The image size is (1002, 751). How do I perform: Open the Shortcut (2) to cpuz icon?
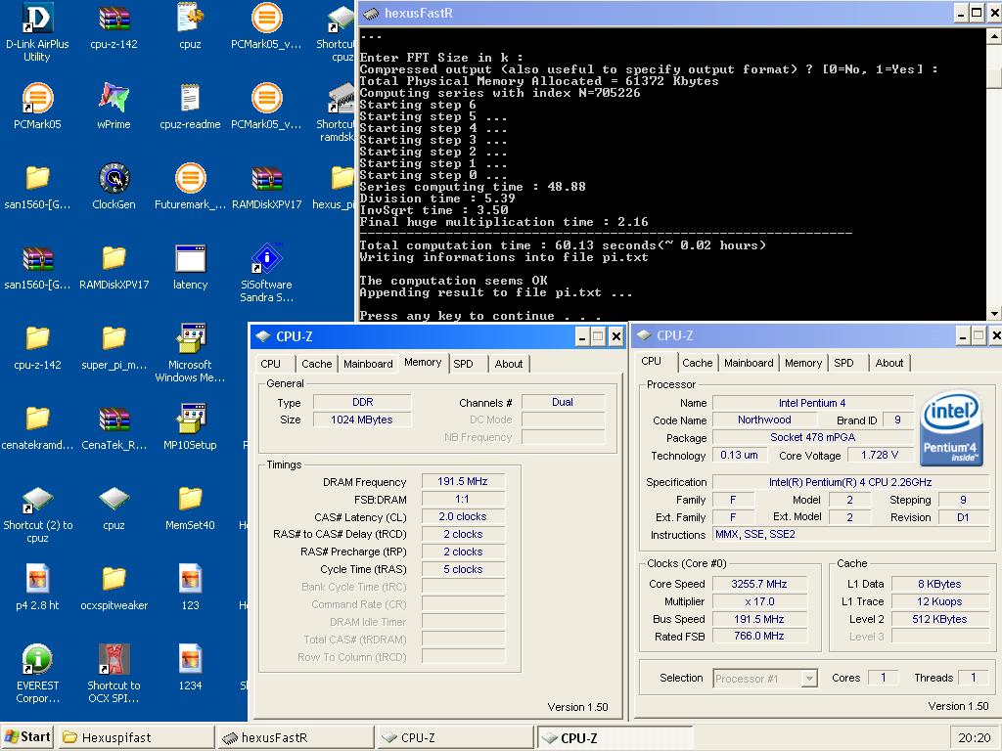click(37, 500)
